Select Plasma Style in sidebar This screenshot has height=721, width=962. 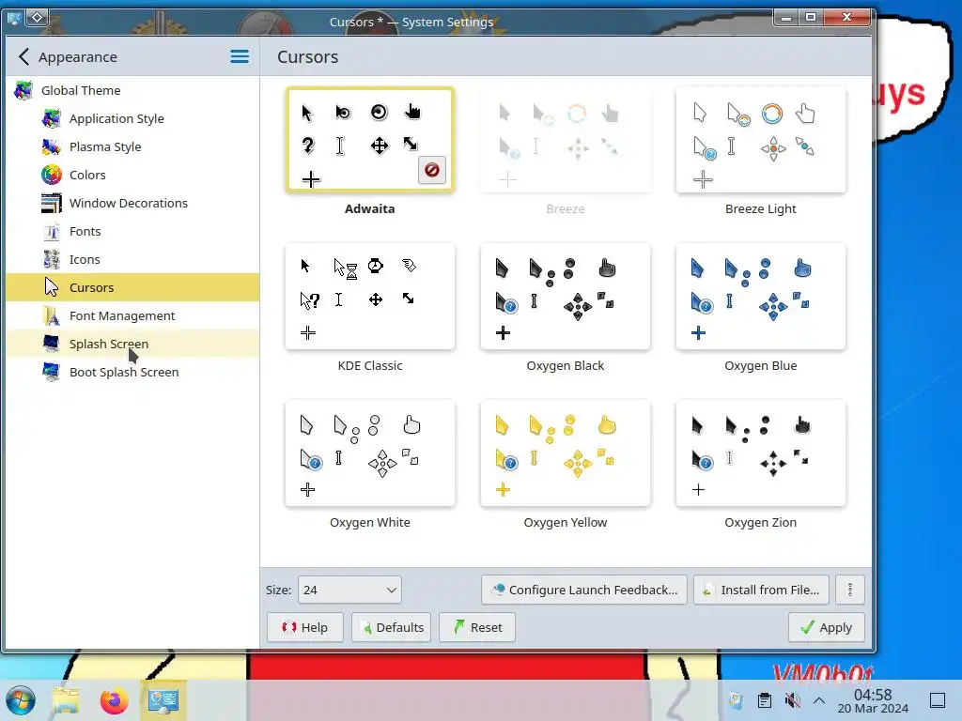[x=132, y=146]
